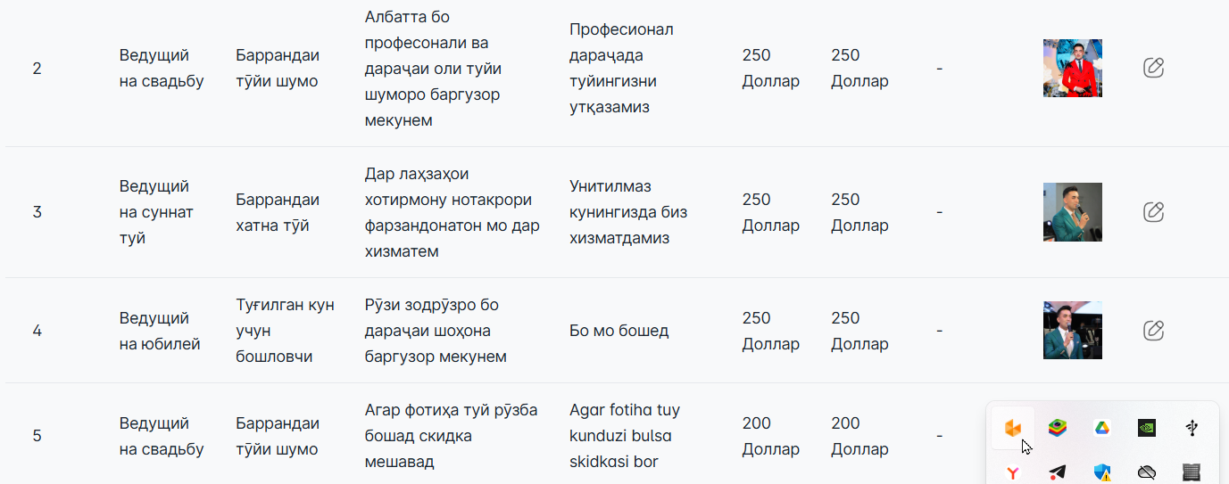The height and width of the screenshot is (484, 1229).
Task: Click the orange hexagon tray icon
Action: pos(1013,428)
